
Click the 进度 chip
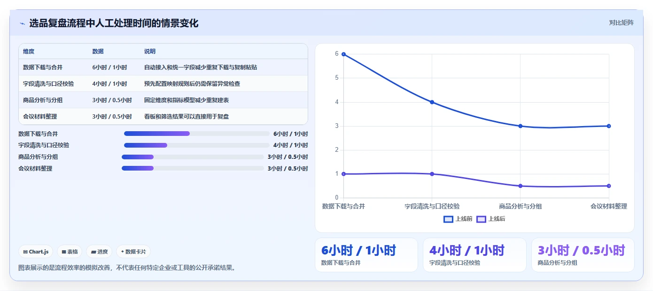(99, 252)
